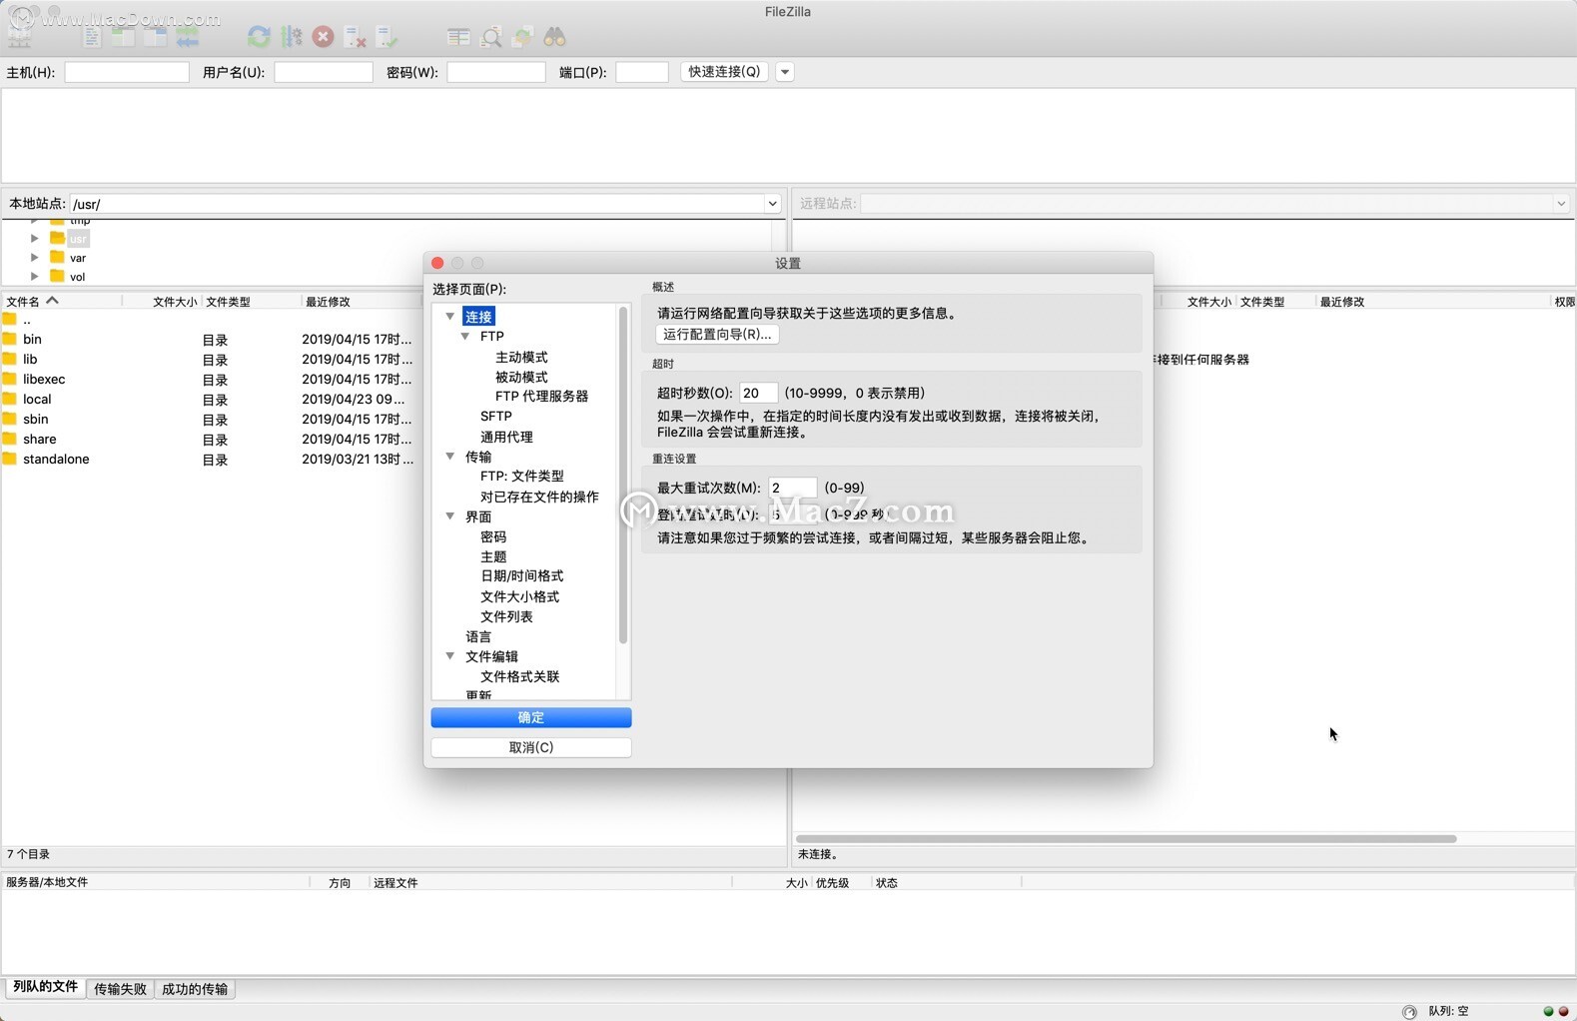Select 通用代理 settings page
1577x1021 pixels.
[x=506, y=437]
